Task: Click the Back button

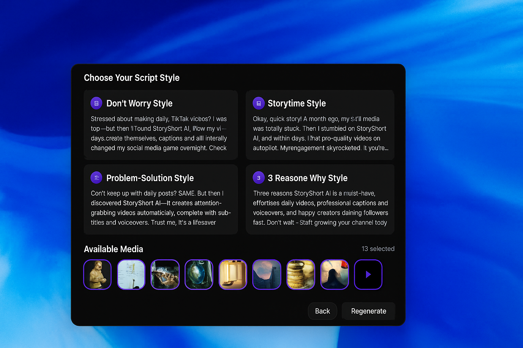Action: (322, 311)
